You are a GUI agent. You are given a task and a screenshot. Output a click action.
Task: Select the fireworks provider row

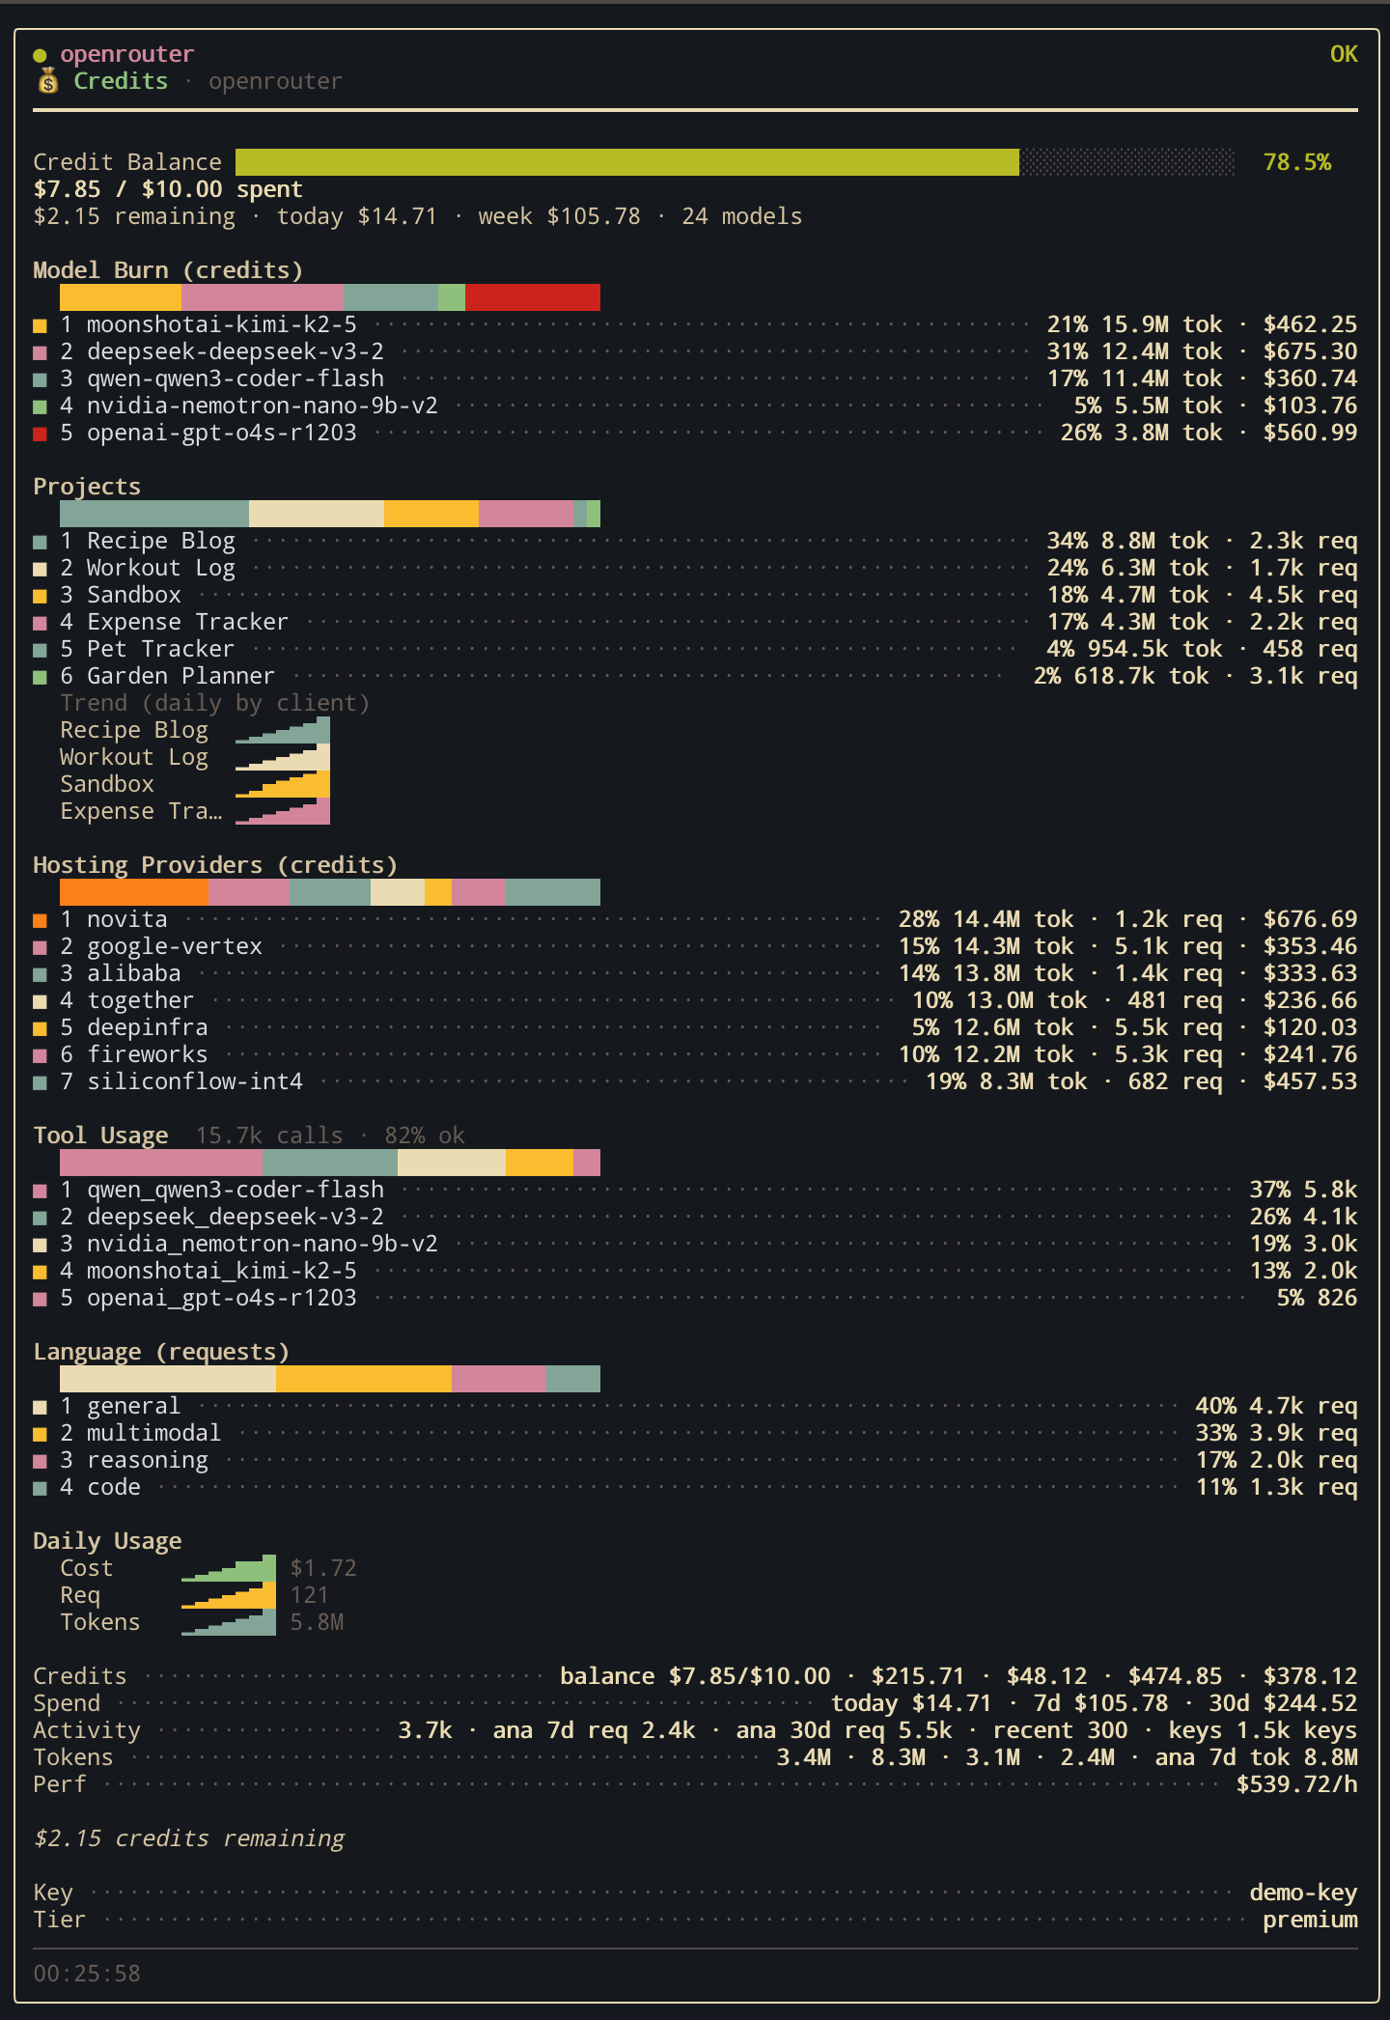695,1054
